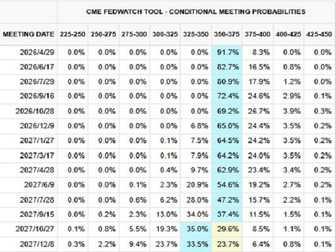Click the 225-250 column header

click(73, 34)
